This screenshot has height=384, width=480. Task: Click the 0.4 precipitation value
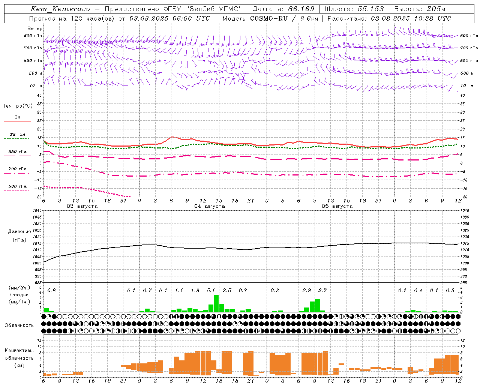(x=418, y=291)
